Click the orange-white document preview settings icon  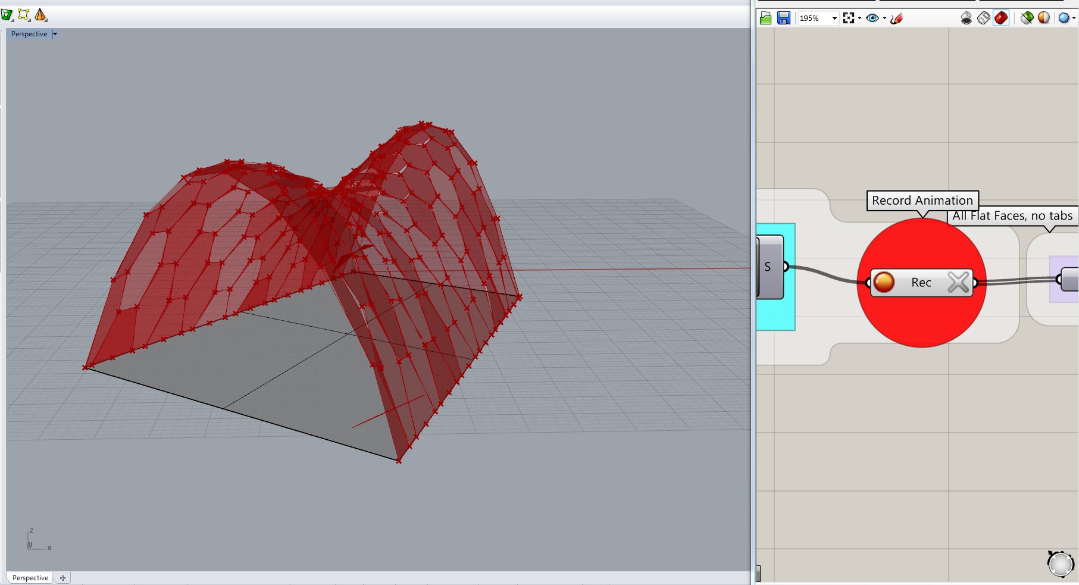tap(1044, 18)
